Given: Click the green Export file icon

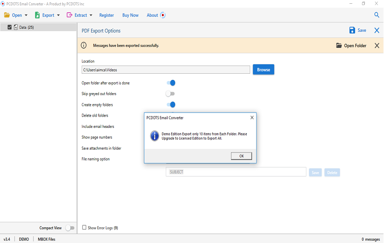Looking at the screenshot, I should (x=37, y=15).
